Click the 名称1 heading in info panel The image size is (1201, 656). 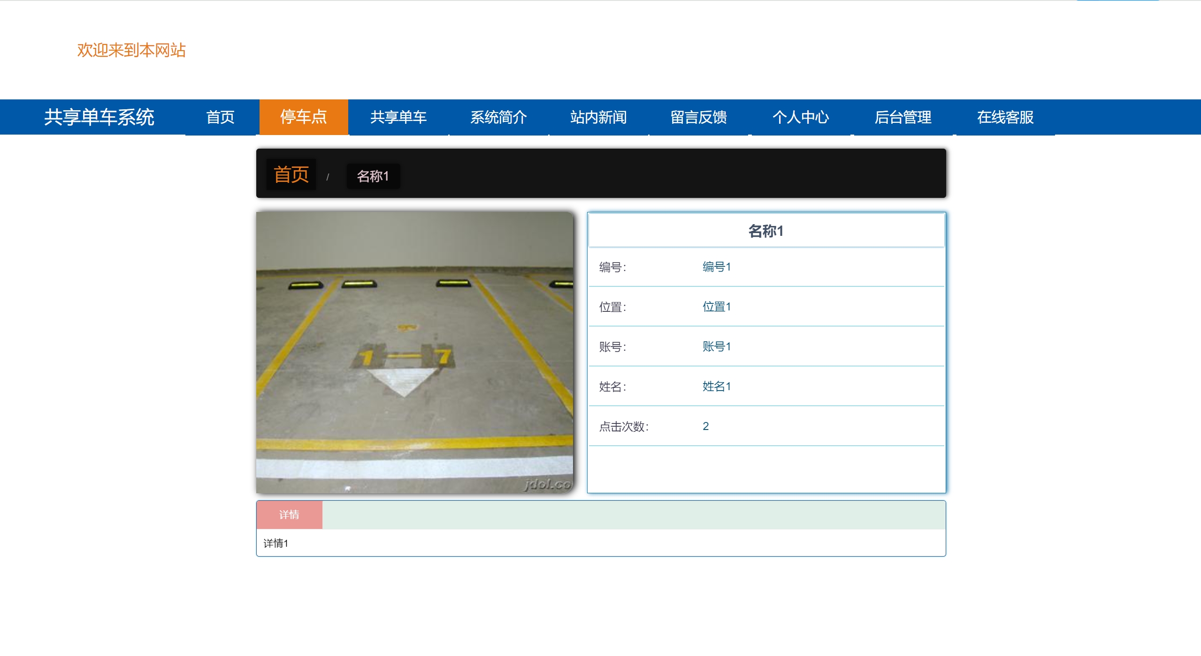(x=766, y=231)
